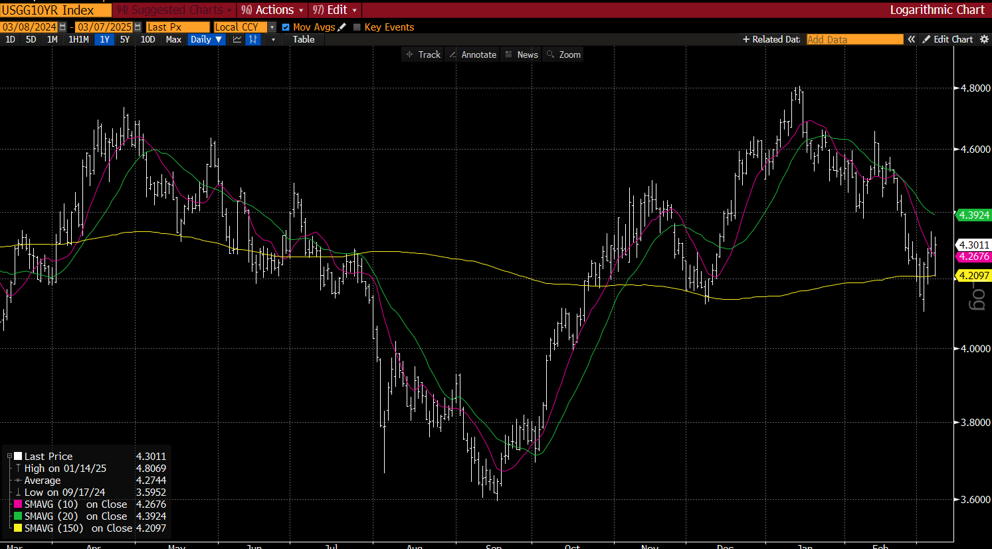Toggle the Mov Avgs checkbox
The height and width of the screenshot is (549, 992).
pyautogui.click(x=286, y=27)
